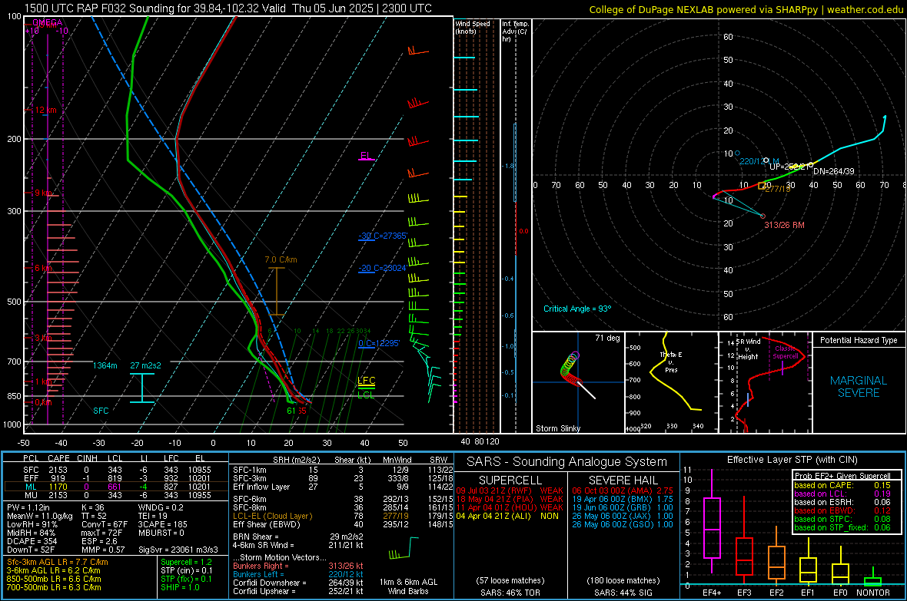Image resolution: width=907 pixels, height=601 pixels.
Task: Click the Storm Slinky panel label
Action: click(x=557, y=428)
